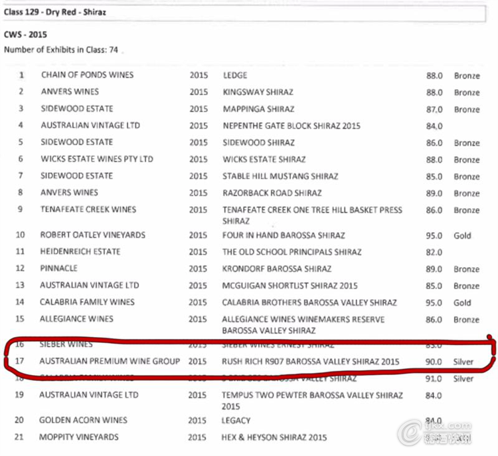Click the wine name "LEDGE"
The image size is (498, 456).
(x=235, y=75)
